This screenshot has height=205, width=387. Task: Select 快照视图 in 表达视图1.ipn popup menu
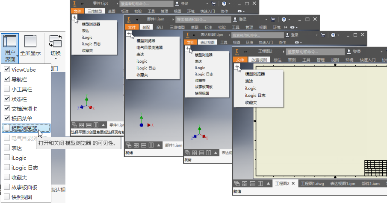pyautogui.click(x=202, y=93)
